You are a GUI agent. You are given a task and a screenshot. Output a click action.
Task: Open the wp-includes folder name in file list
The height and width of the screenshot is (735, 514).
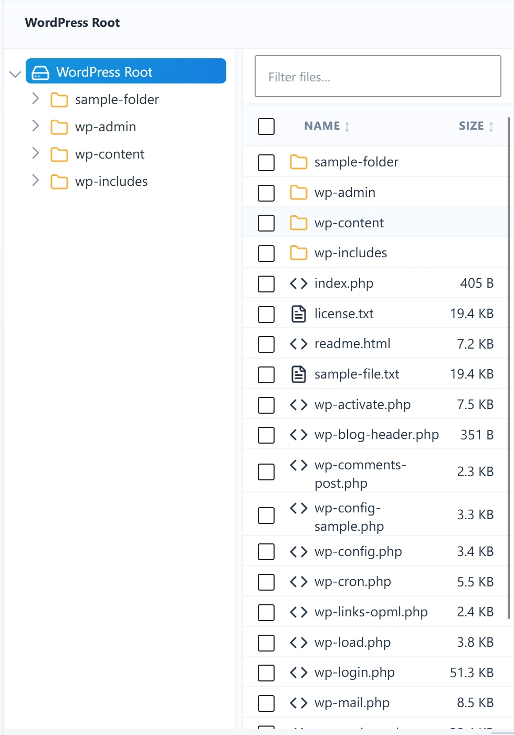pos(351,253)
